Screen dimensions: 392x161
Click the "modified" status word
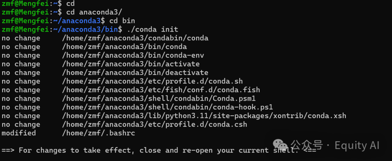(19, 133)
